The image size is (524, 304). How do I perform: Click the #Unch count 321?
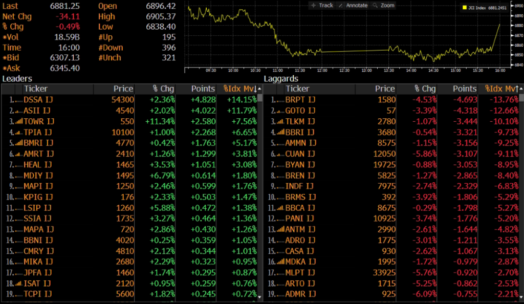[x=169, y=58]
